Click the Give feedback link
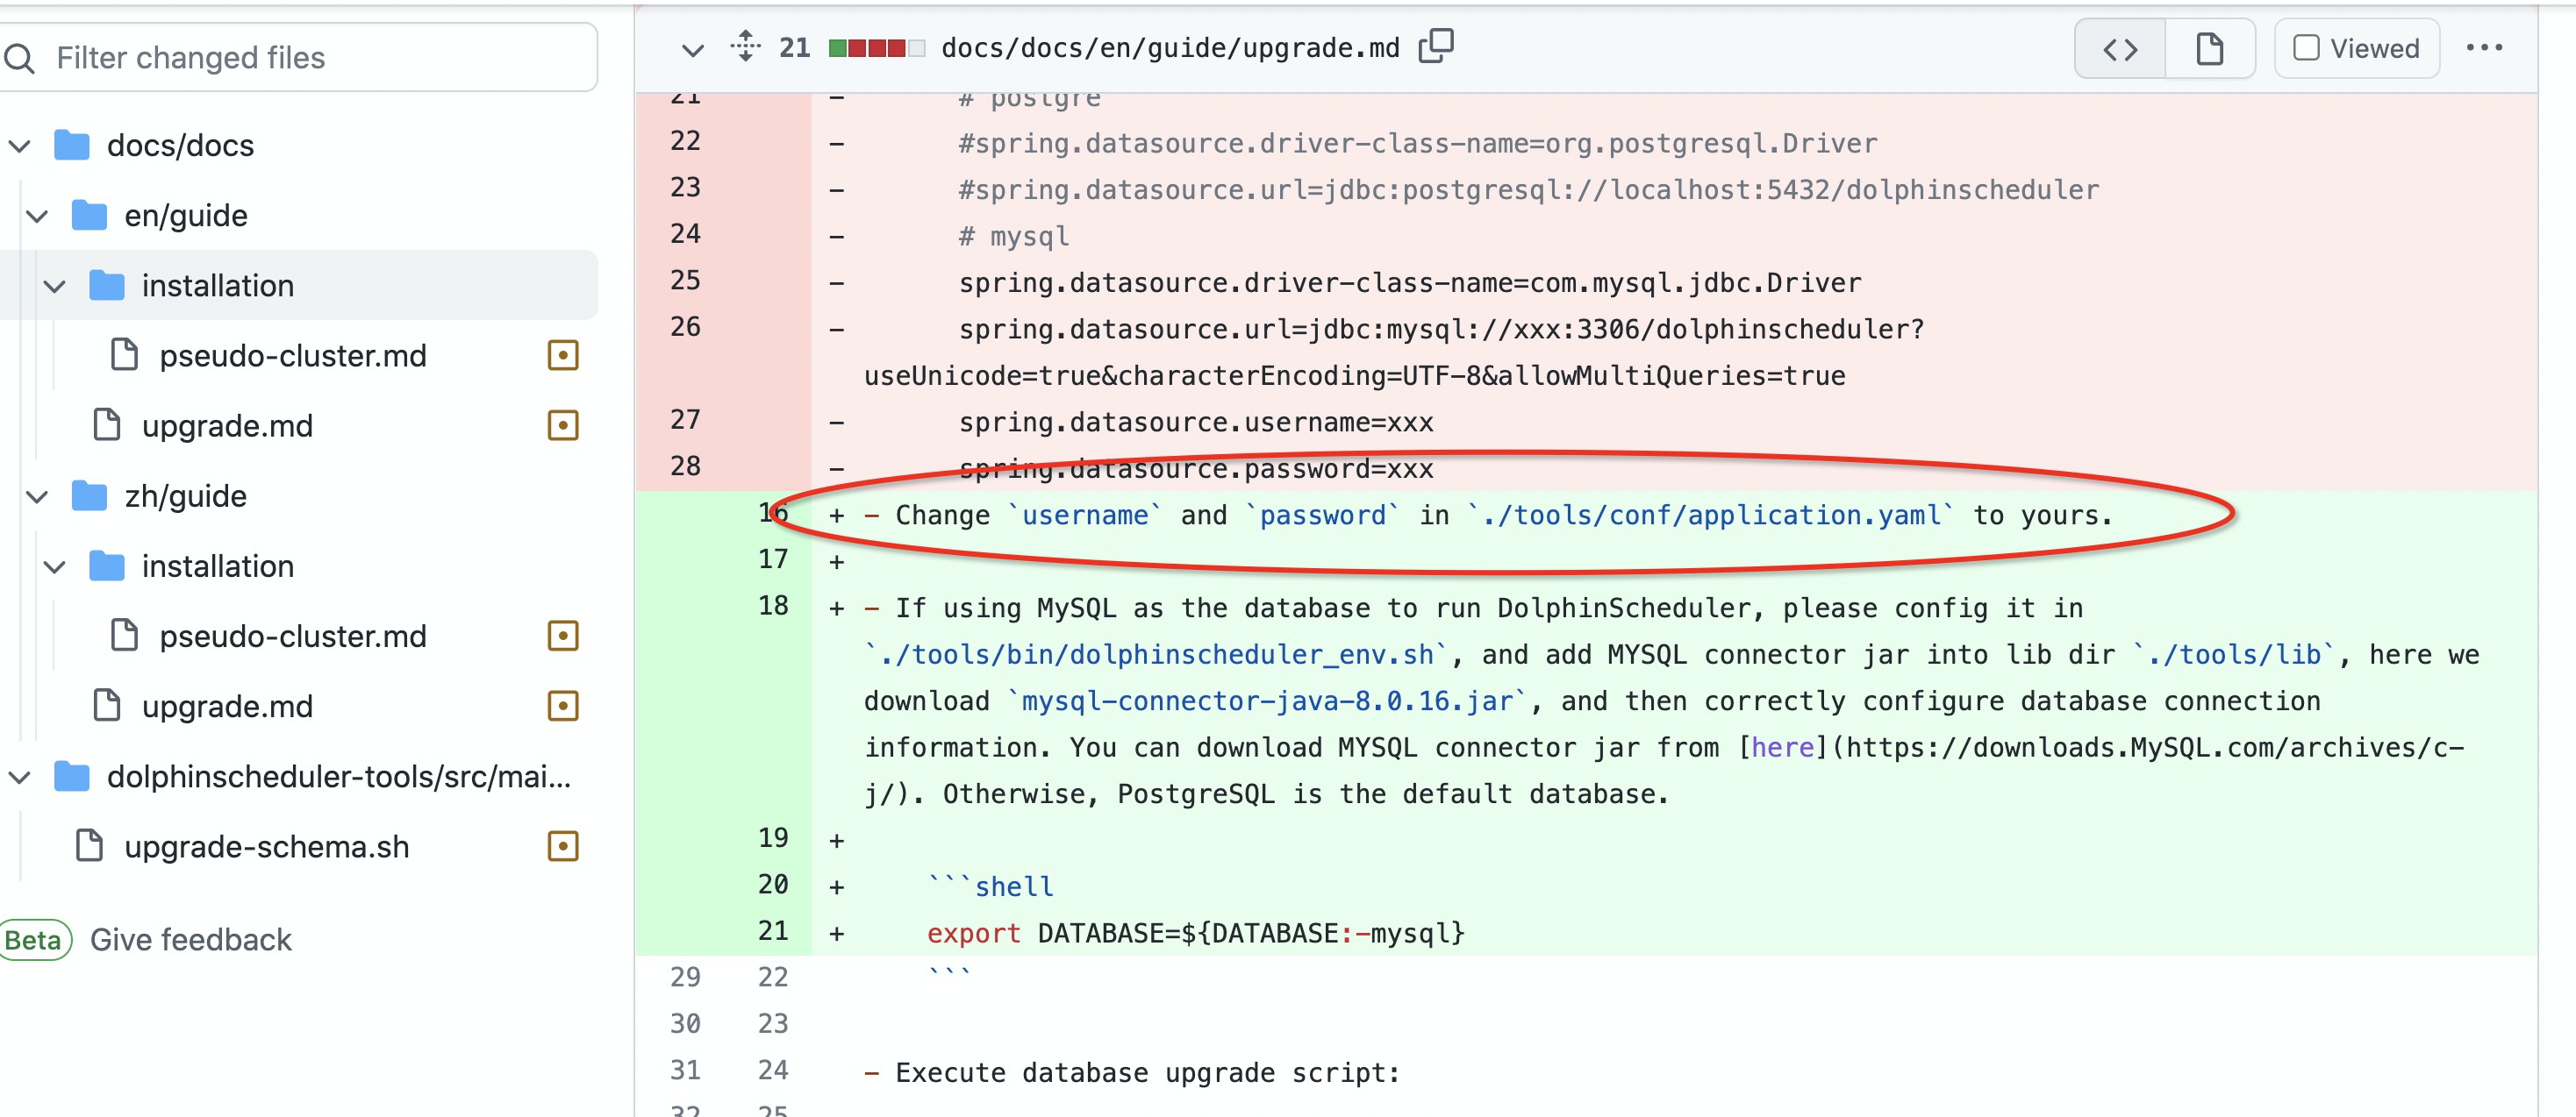The height and width of the screenshot is (1117, 2576). (x=190, y=940)
